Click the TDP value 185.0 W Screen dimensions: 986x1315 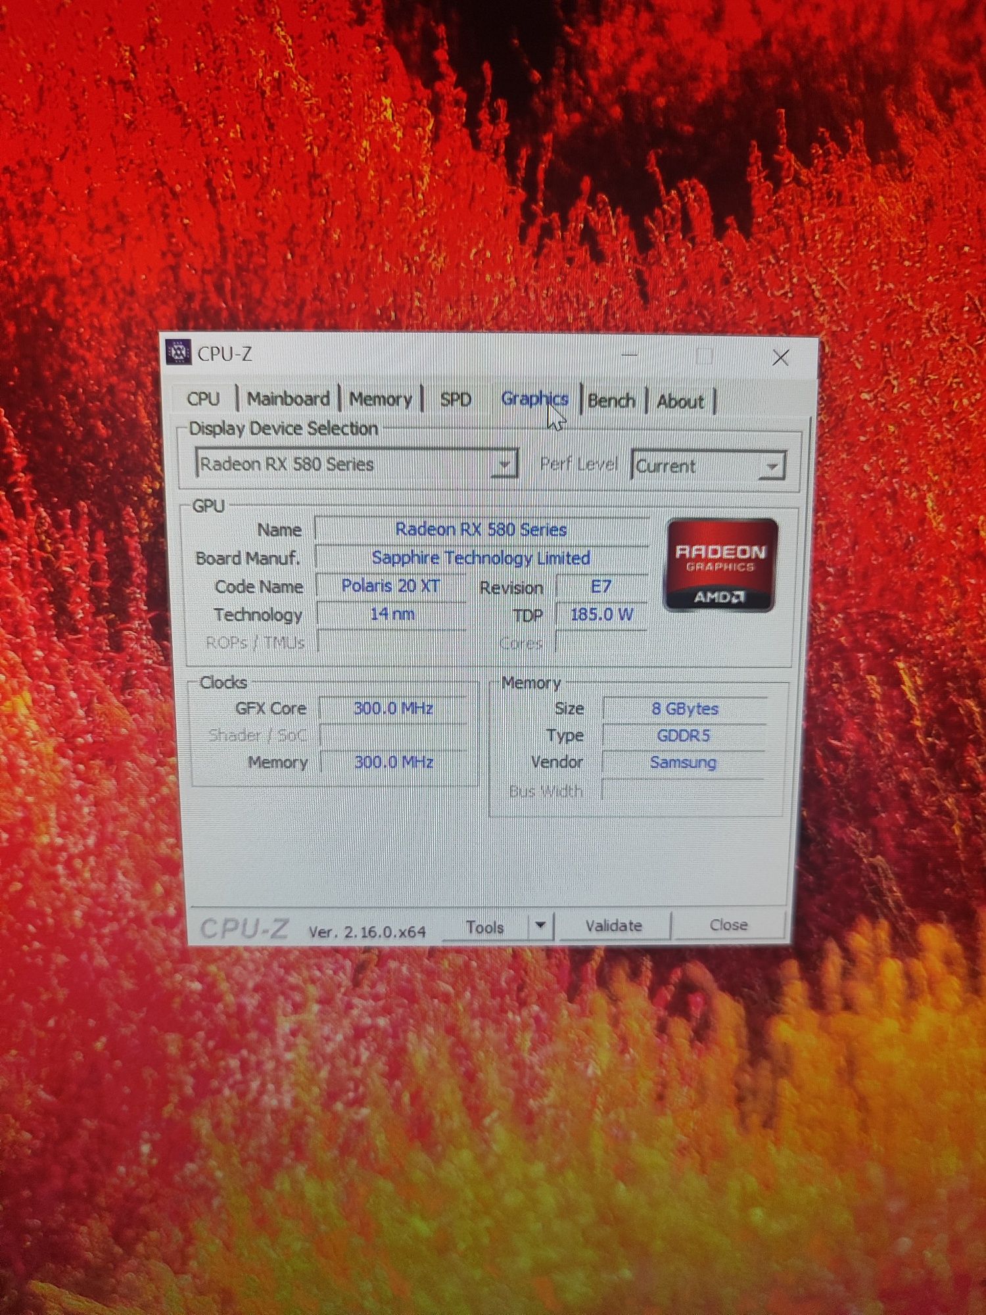point(601,615)
